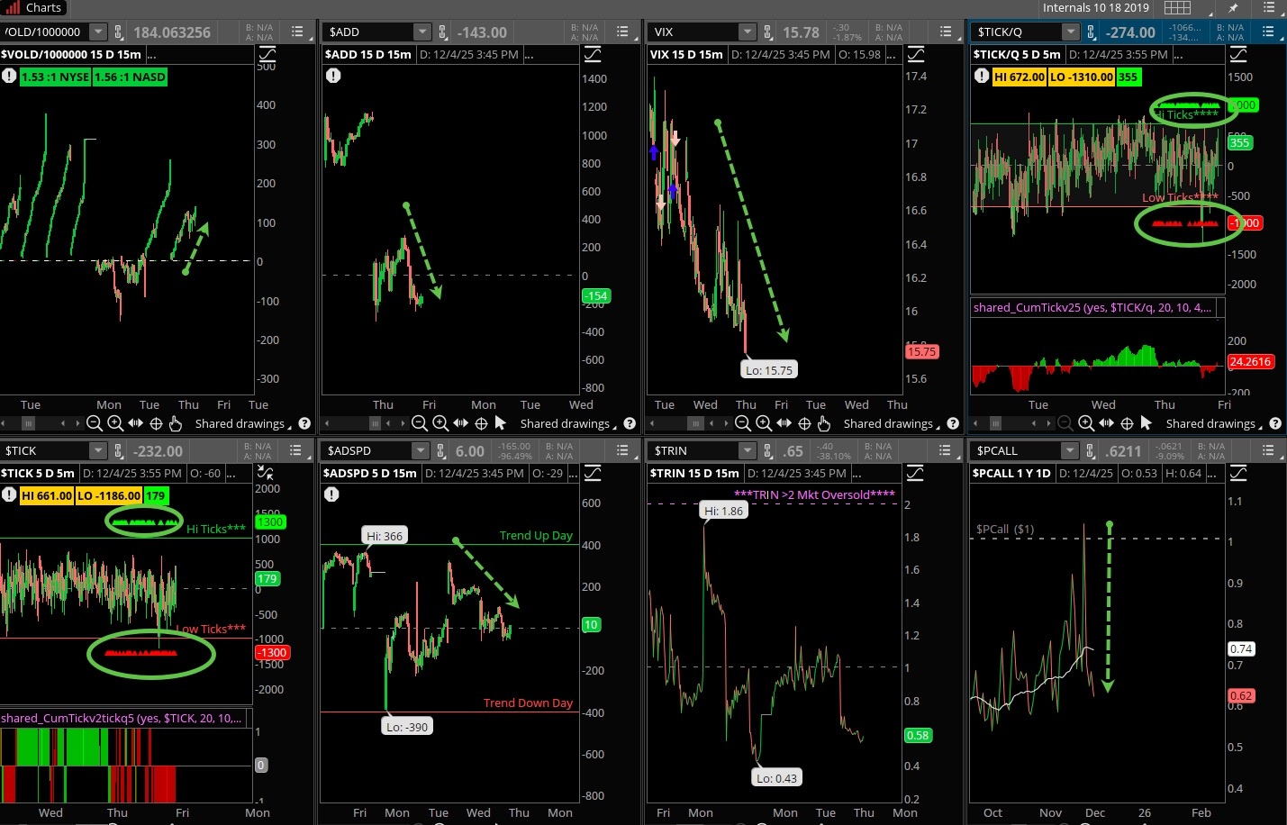The height and width of the screenshot is (825, 1287).
Task: Open the $TICK/Q chart settings list menu
Action: point(1268,32)
